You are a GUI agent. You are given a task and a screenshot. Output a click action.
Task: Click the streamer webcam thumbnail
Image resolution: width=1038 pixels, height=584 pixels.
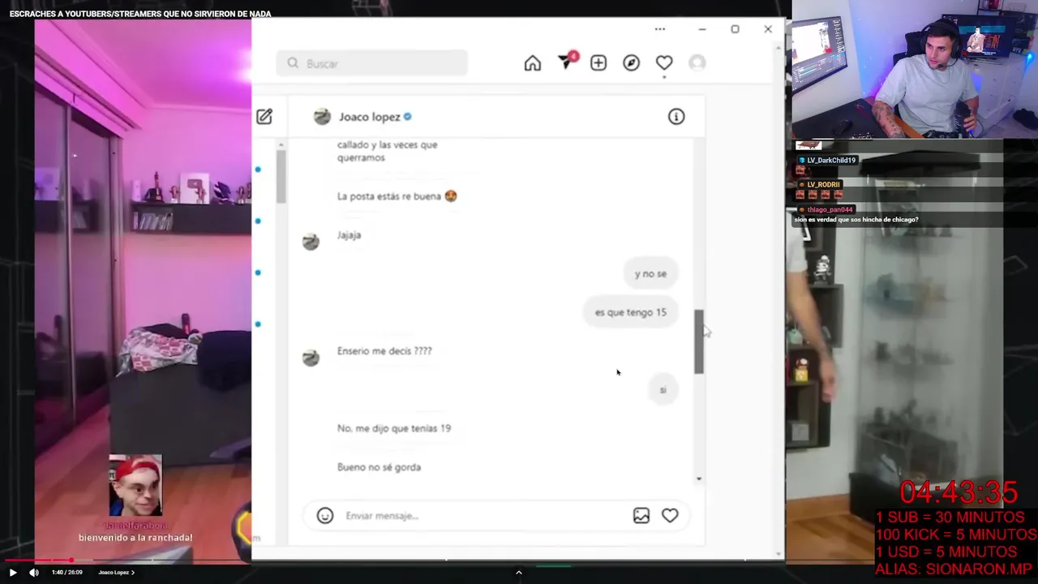(915, 70)
